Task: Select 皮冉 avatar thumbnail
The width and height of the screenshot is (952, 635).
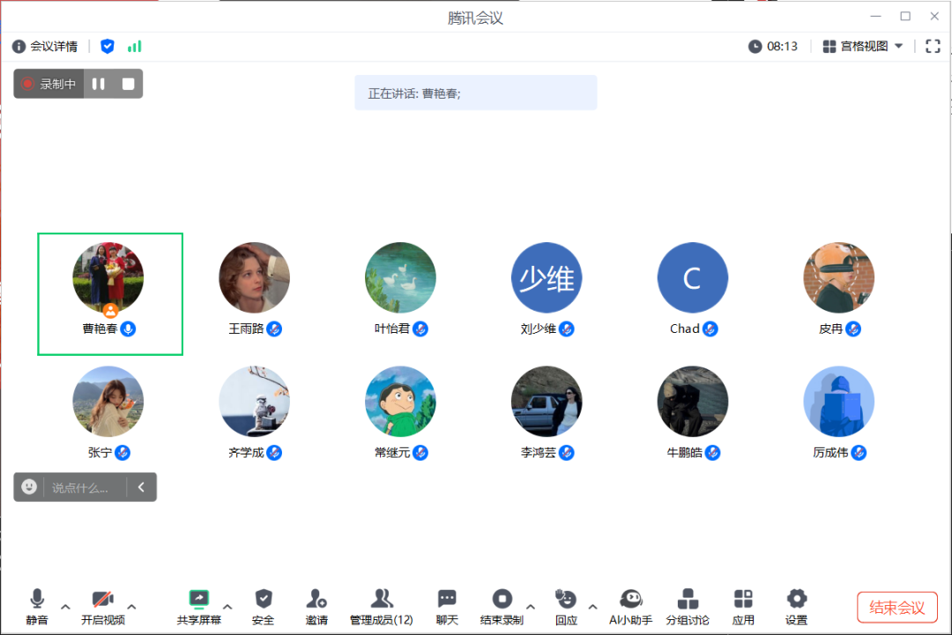Action: coord(839,277)
